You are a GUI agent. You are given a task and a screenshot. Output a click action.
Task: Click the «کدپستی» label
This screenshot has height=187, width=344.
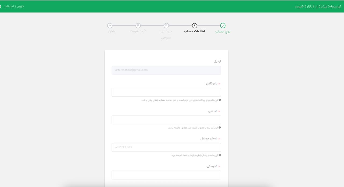tap(212, 166)
